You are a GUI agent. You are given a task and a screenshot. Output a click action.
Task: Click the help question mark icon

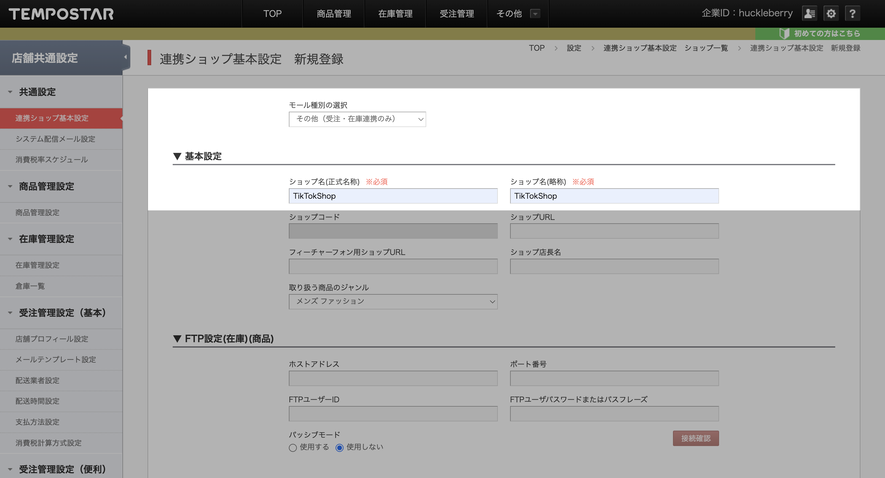coord(852,14)
